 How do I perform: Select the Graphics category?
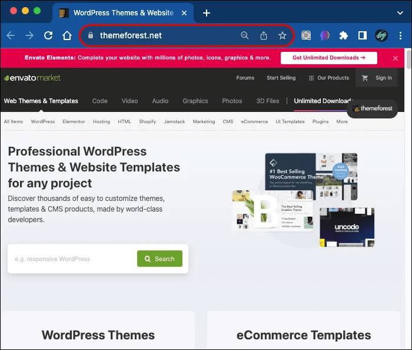click(195, 101)
